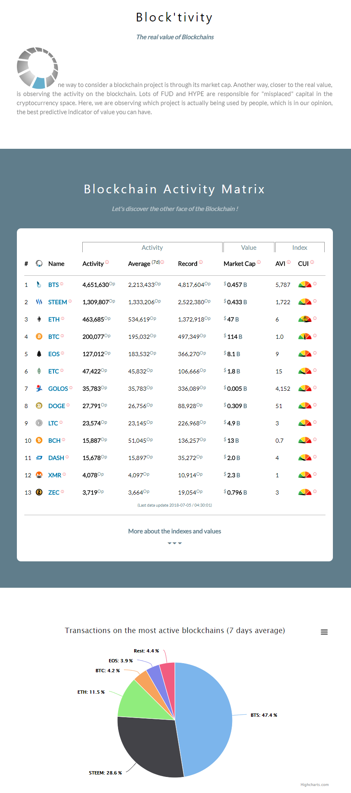Click the info icon next to Market Cap header
The width and height of the screenshot is (351, 793).
pyautogui.click(x=259, y=262)
